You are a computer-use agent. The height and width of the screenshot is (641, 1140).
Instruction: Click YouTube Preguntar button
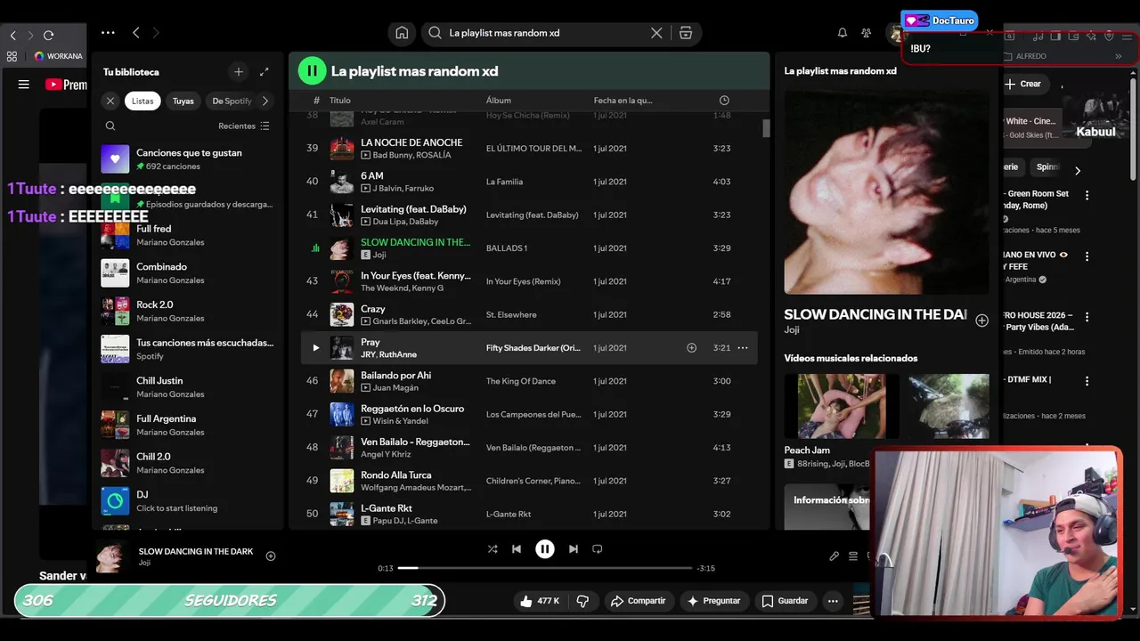714,601
